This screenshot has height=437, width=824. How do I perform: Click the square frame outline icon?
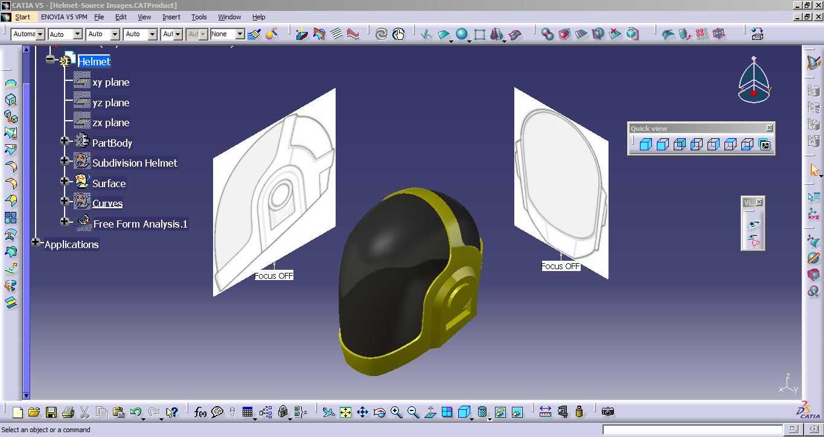pyautogui.click(x=480, y=34)
